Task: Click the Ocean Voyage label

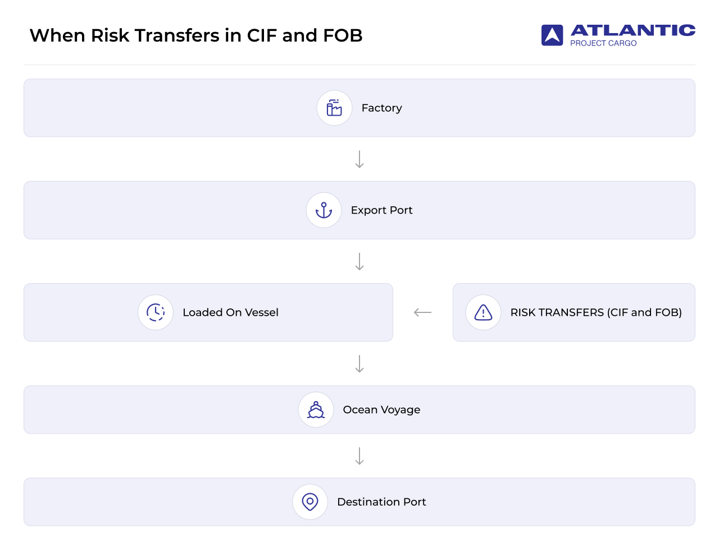Action: point(381,410)
